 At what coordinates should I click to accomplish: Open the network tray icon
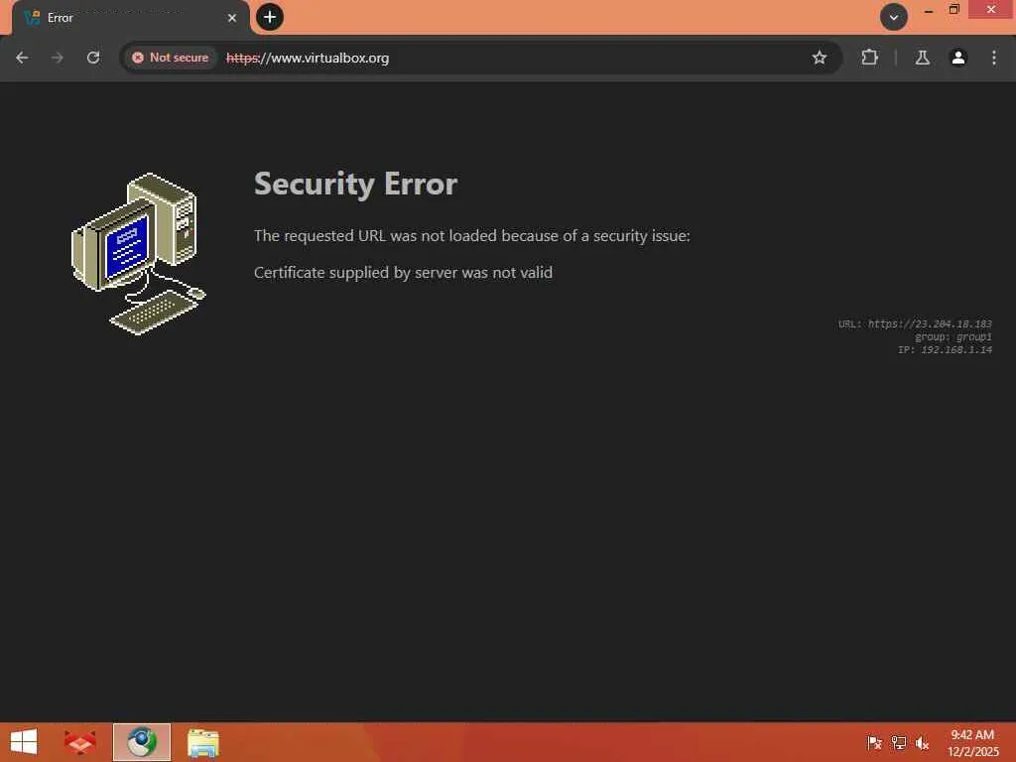[x=899, y=743]
